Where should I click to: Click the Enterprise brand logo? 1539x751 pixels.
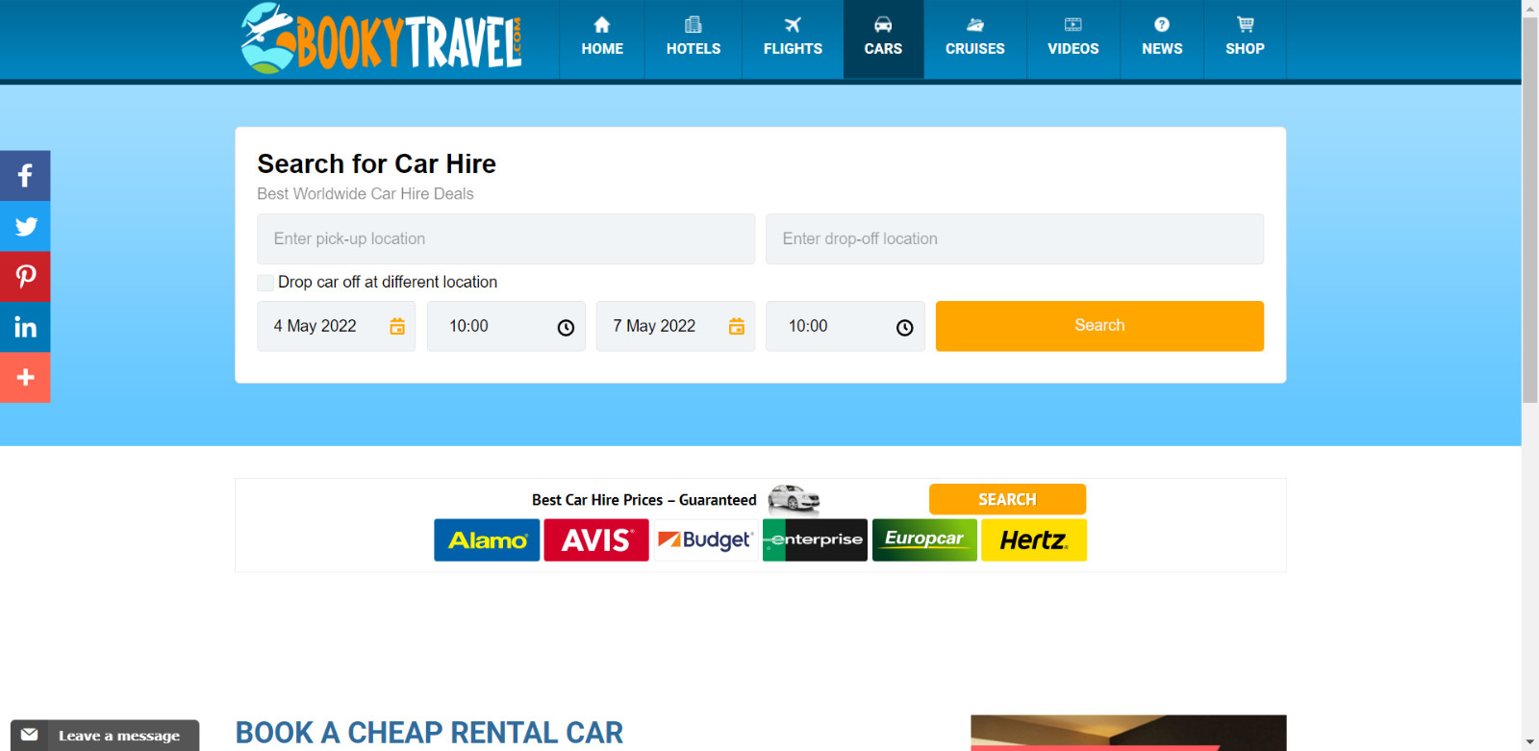click(x=815, y=540)
